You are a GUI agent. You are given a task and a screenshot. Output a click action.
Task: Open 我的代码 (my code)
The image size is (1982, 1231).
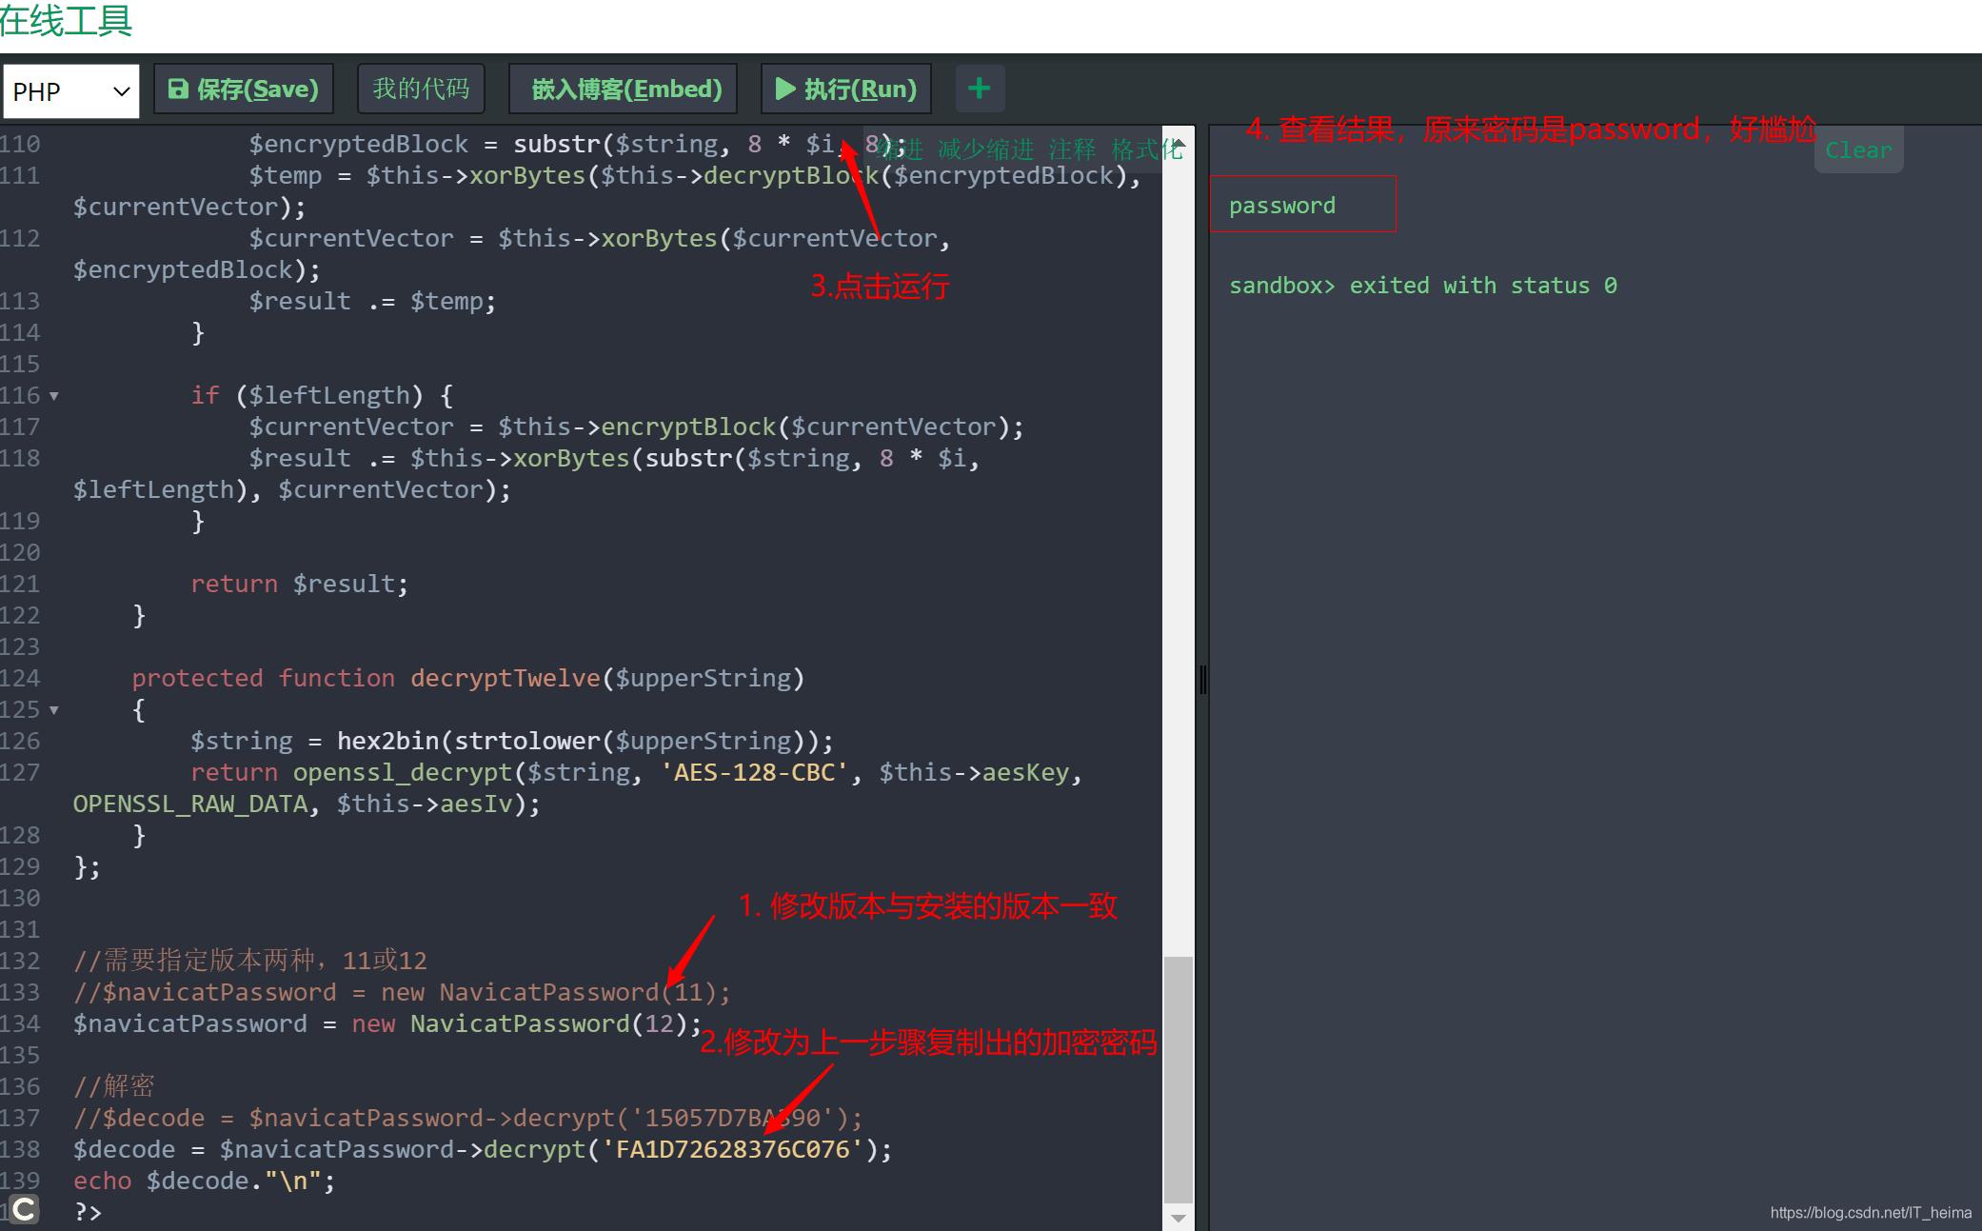[x=421, y=89]
